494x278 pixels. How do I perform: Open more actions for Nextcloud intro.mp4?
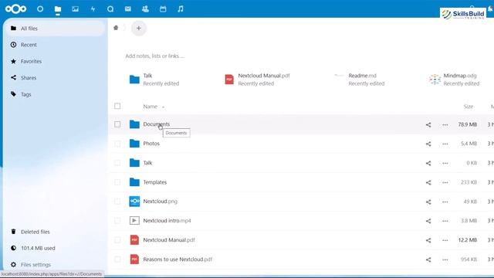pyautogui.click(x=445, y=221)
